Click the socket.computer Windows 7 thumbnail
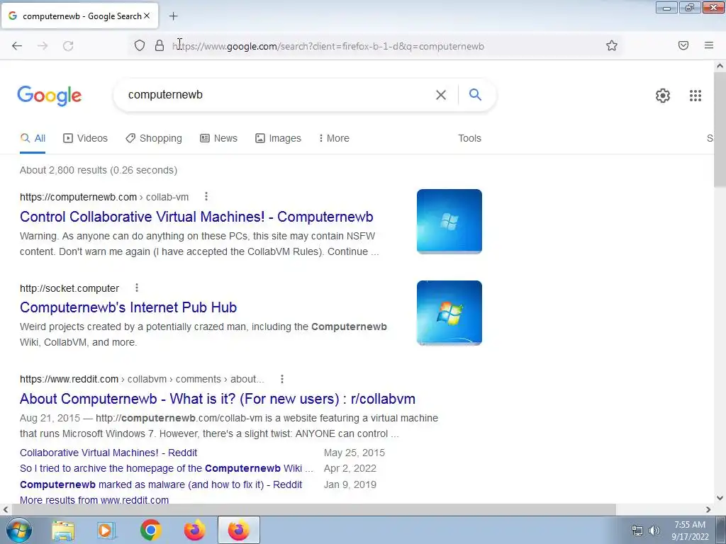 click(449, 312)
